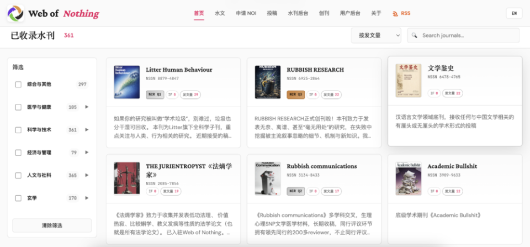
Task: Expand the 医学与健康 category arrow
Action: (87, 107)
